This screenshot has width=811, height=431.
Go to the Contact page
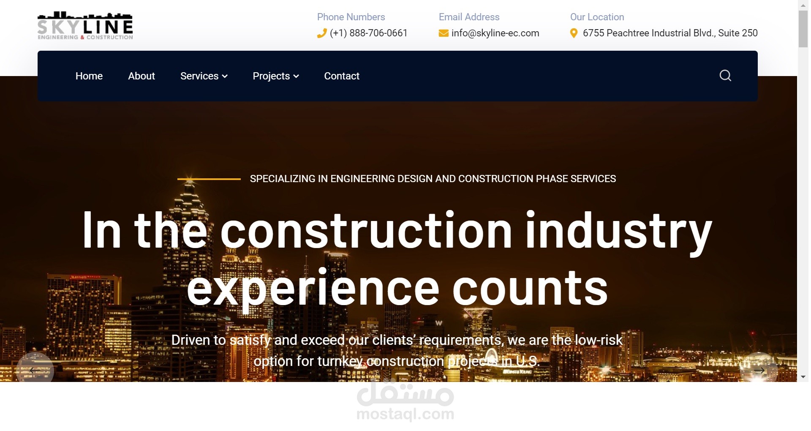[342, 76]
